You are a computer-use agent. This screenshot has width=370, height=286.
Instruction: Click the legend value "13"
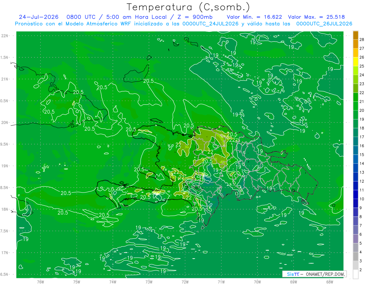pyautogui.click(x=362, y=172)
